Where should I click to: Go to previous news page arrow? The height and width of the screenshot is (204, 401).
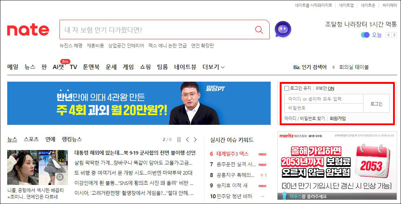pos(187,140)
